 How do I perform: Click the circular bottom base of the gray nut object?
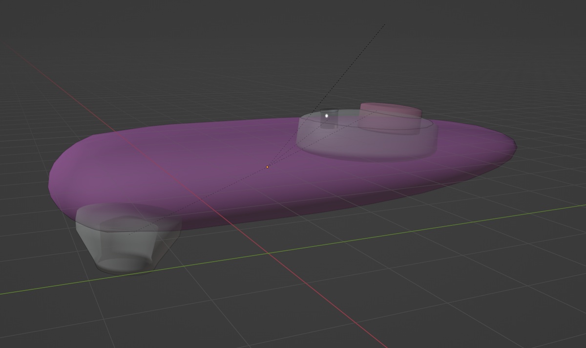(121, 265)
